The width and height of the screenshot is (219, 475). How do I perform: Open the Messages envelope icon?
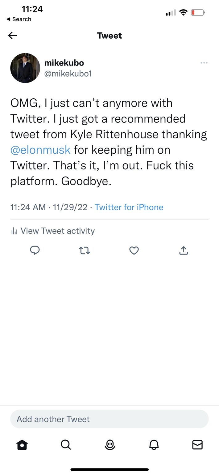[197, 445]
